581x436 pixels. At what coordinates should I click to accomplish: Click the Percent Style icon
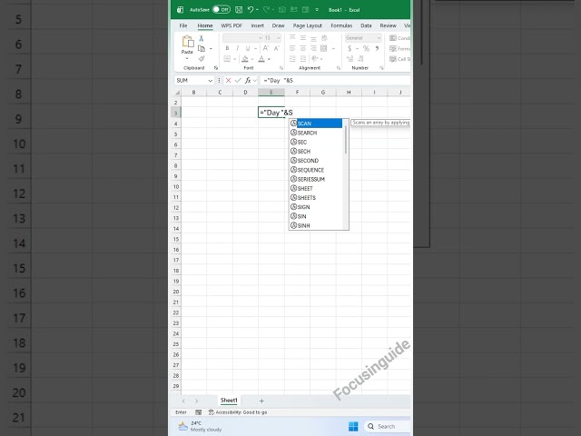click(x=366, y=48)
